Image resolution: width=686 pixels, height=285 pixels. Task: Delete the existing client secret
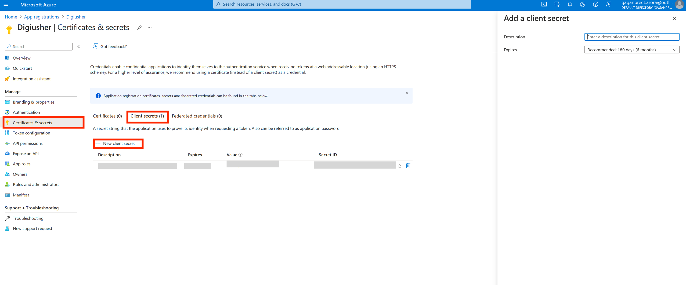pyautogui.click(x=408, y=165)
